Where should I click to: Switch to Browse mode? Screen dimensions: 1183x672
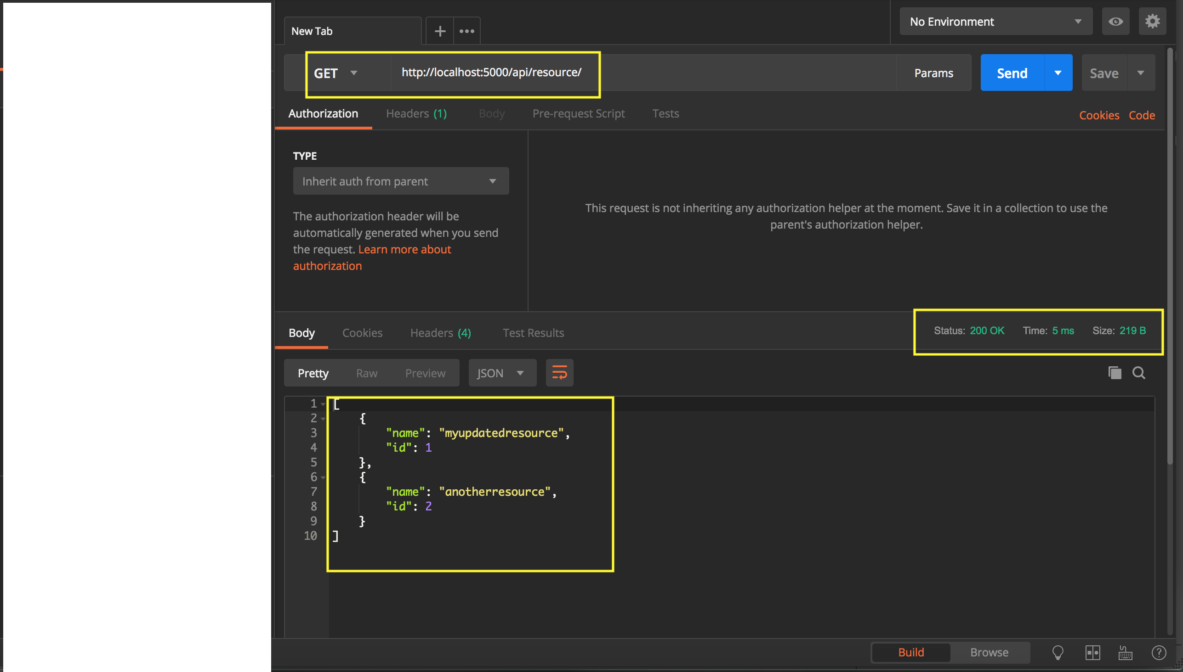tap(989, 652)
